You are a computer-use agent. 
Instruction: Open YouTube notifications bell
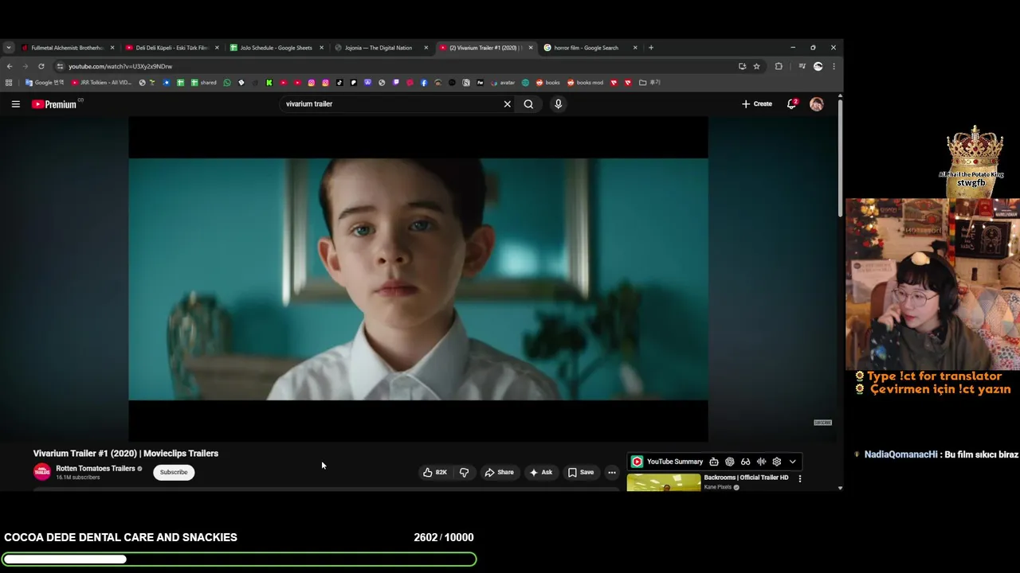click(791, 103)
